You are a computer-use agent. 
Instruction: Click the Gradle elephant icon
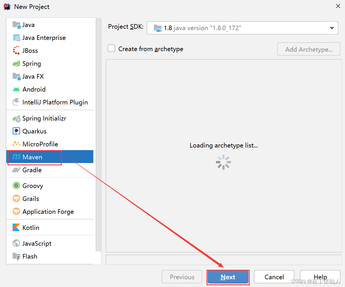16,170
